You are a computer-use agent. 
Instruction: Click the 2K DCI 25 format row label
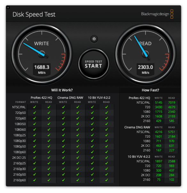pyautogui.click(x=19, y=158)
